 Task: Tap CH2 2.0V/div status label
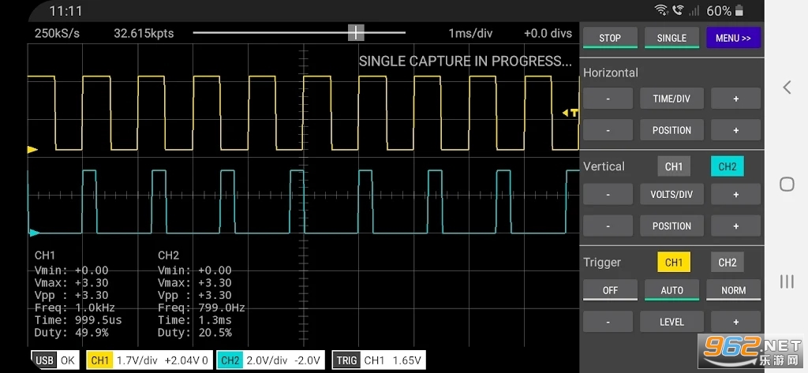point(271,360)
